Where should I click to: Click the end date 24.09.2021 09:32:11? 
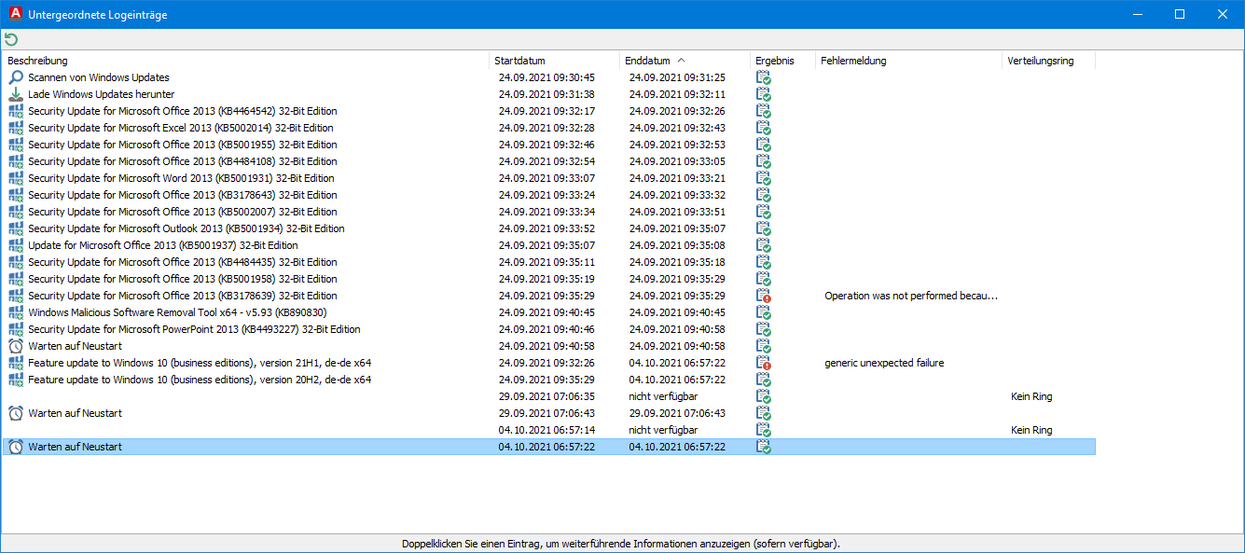[x=677, y=94]
